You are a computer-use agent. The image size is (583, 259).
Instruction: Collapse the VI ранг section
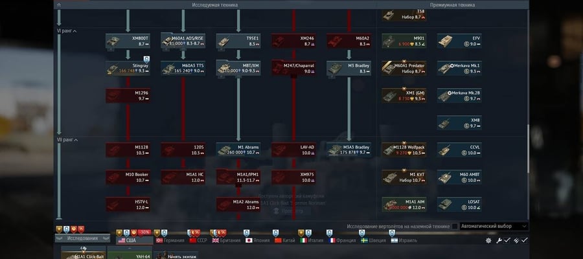[x=67, y=31]
